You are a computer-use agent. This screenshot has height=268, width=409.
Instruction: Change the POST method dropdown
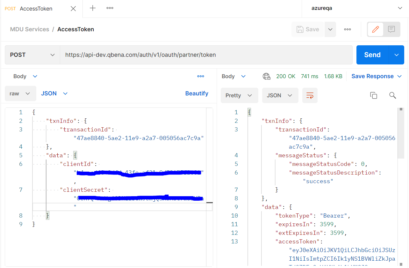click(32, 55)
